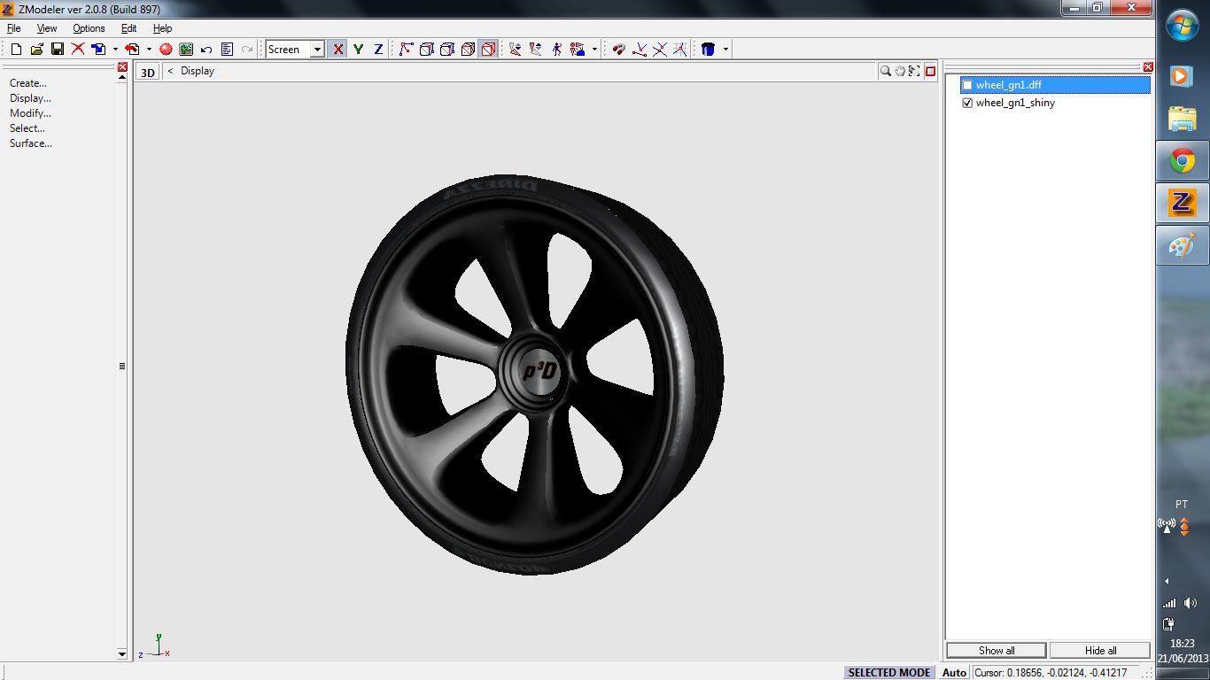Open the Display menu in viewport header

(x=198, y=71)
